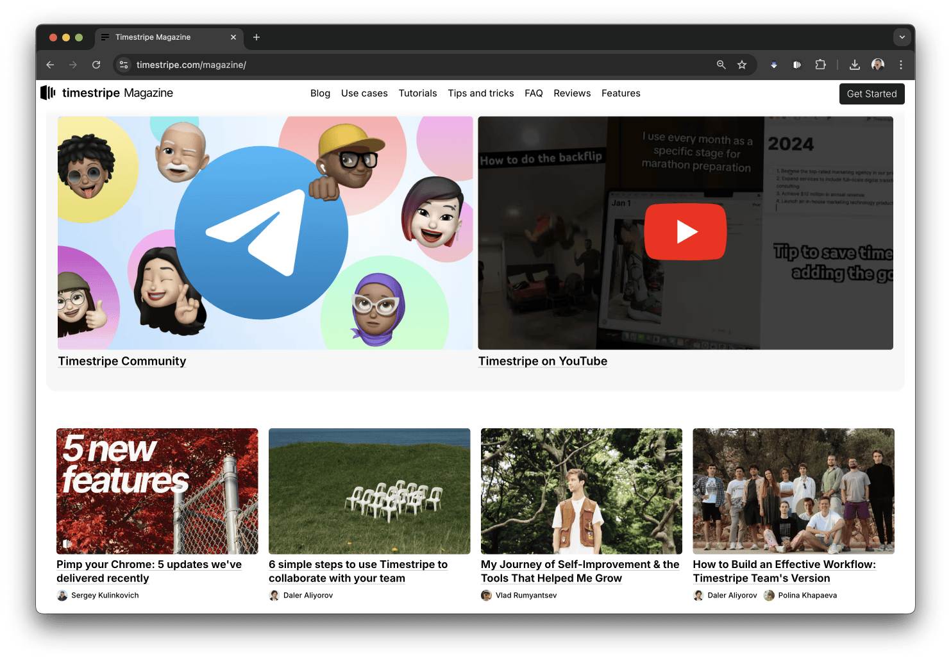Image resolution: width=951 pixels, height=661 pixels.
Task: Click the Telegram community banner image
Action: (x=265, y=233)
